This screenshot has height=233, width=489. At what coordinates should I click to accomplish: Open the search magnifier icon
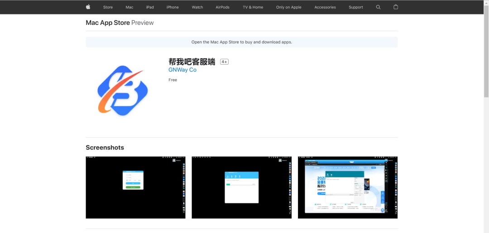[x=378, y=7]
